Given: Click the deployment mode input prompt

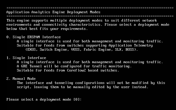Looking at the screenshot, I should pyautogui.click(x=44, y=99).
